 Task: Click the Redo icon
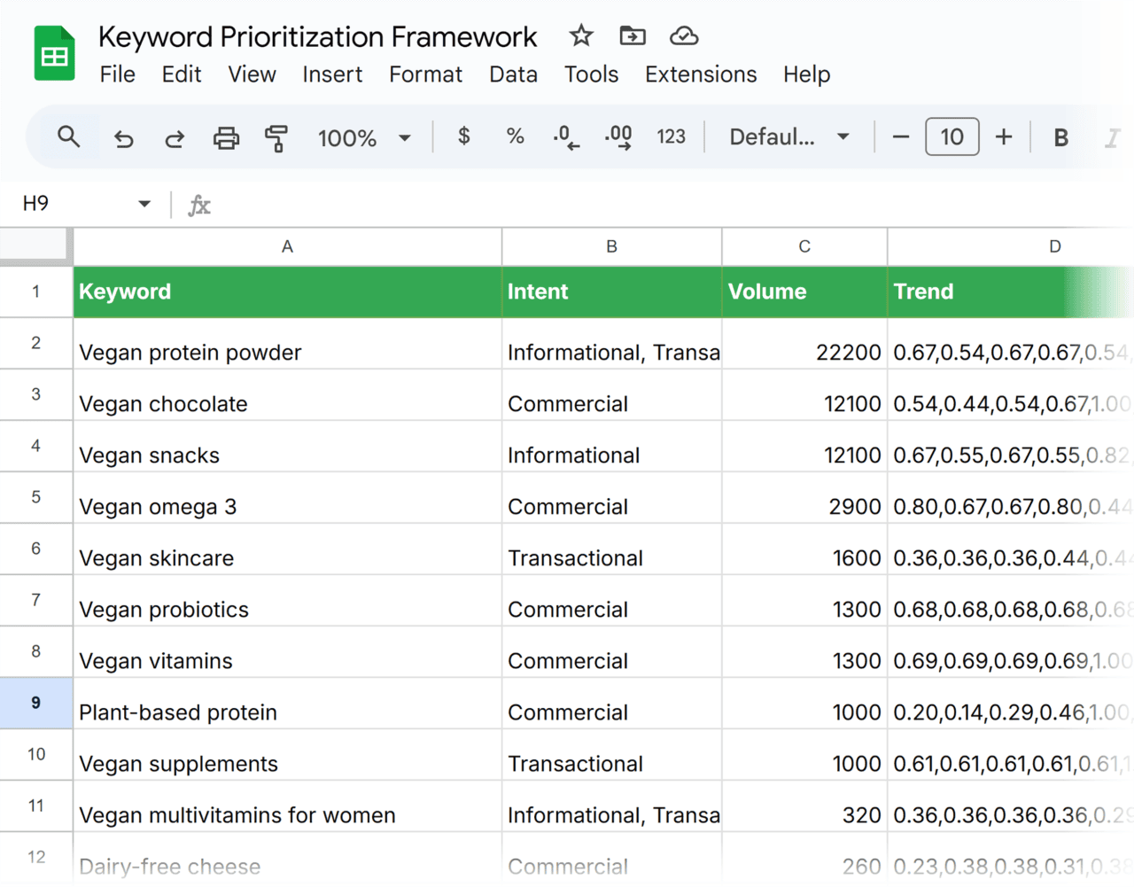click(175, 137)
